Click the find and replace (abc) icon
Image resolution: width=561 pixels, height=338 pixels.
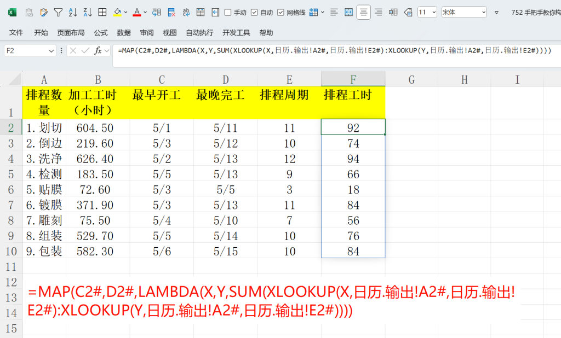pyautogui.click(x=186, y=13)
